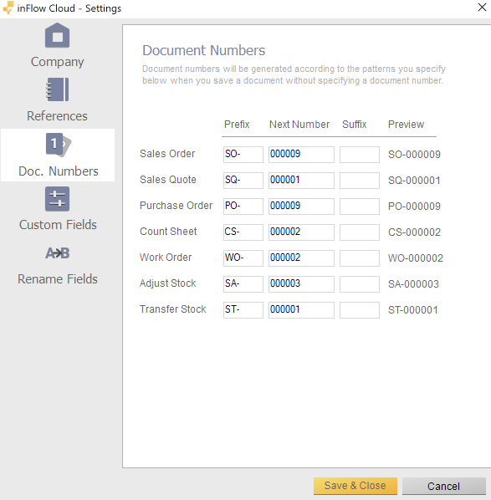Viewport: 491px width, 500px height.
Task: Click the Suffix column header
Action: (x=355, y=125)
